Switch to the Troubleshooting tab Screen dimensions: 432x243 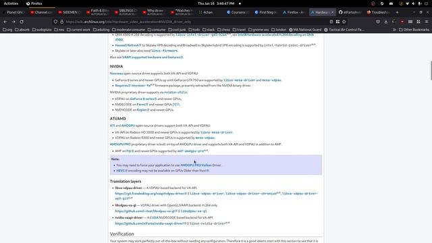(x=378, y=12)
